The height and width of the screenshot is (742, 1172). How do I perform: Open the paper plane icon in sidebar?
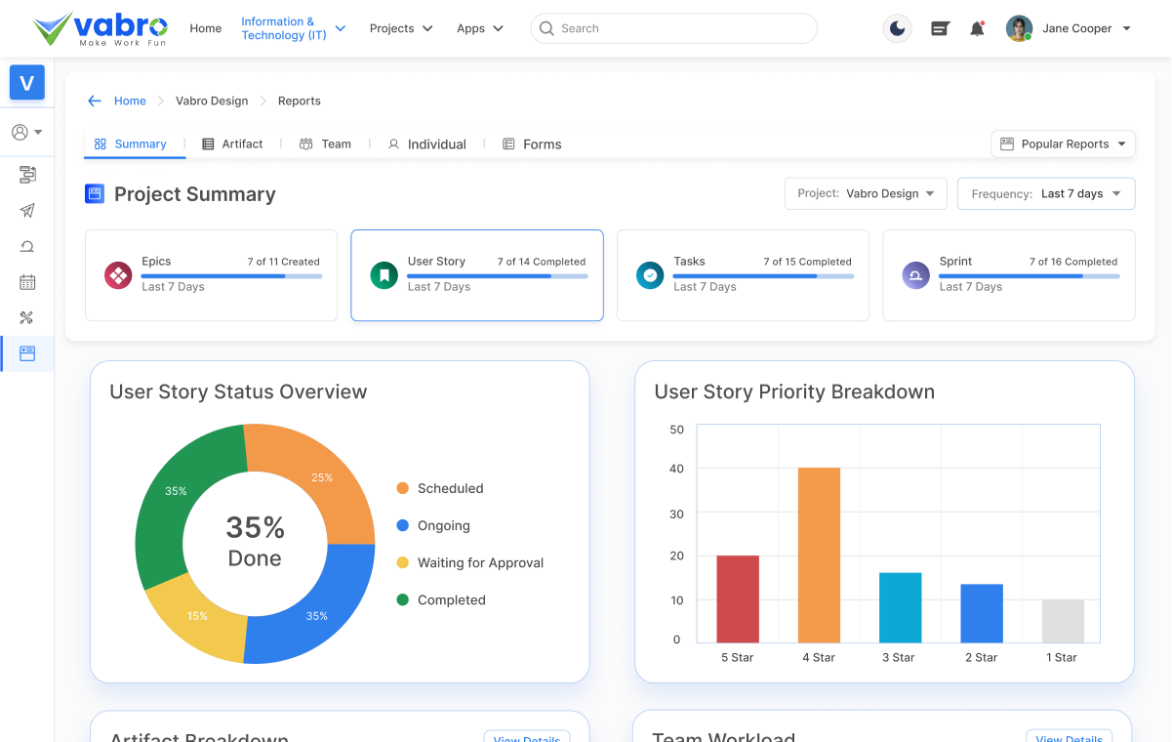click(x=27, y=211)
